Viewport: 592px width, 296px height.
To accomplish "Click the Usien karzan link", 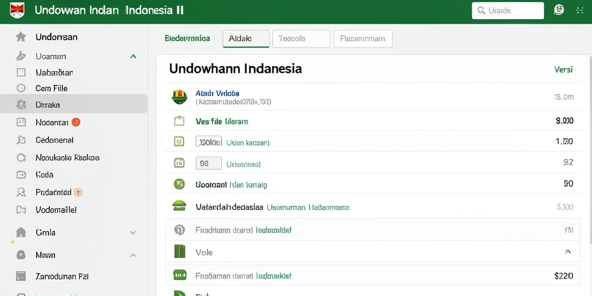I will click(x=247, y=143).
